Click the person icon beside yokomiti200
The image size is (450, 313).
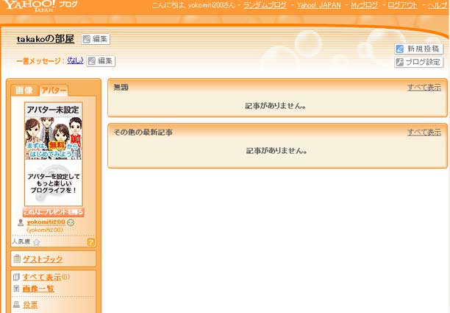pyautogui.click(x=21, y=222)
